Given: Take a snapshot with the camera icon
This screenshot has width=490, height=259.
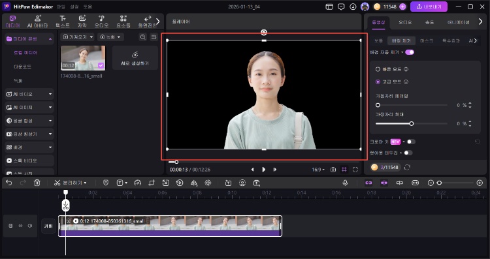Looking at the screenshot, I should coord(333,170).
